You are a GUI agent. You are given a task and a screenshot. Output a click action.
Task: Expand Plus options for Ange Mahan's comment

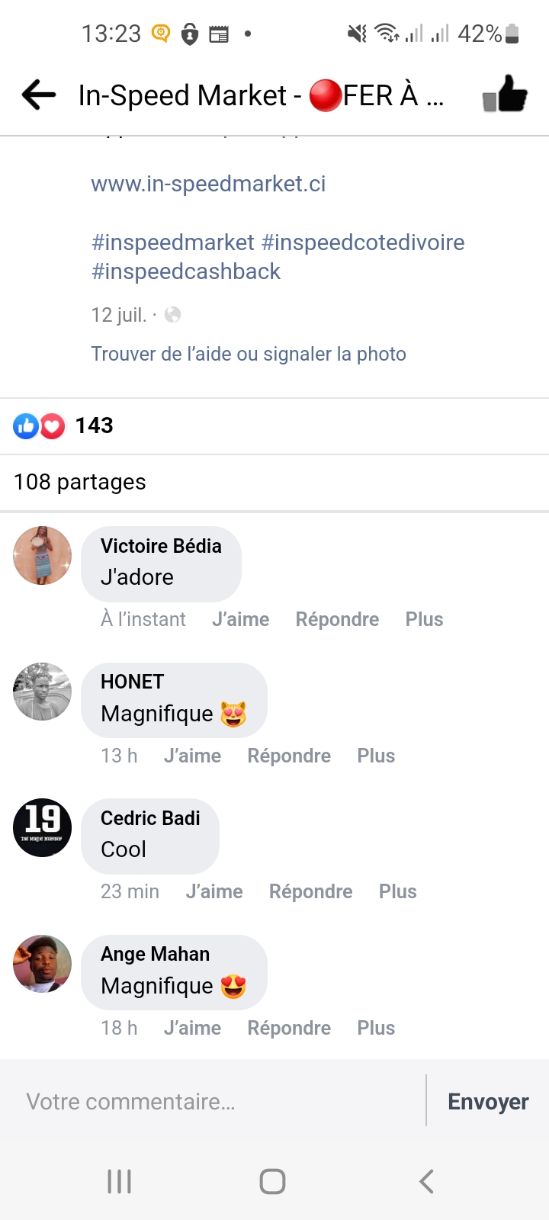coord(376,1028)
